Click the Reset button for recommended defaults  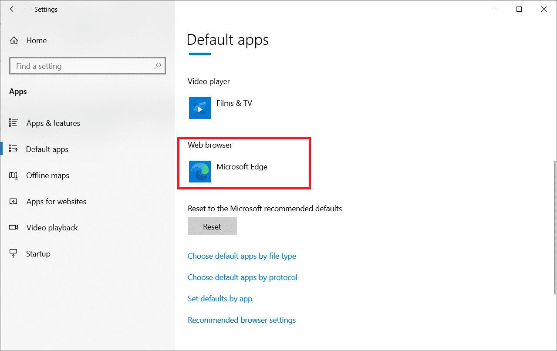click(212, 226)
